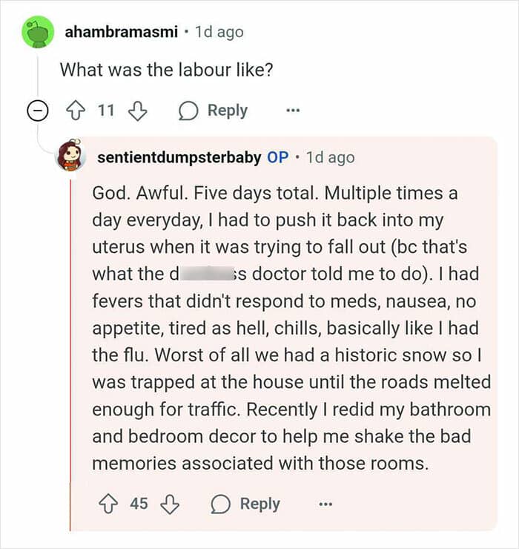Open the ahambramasmi username link

coord(119,32)
